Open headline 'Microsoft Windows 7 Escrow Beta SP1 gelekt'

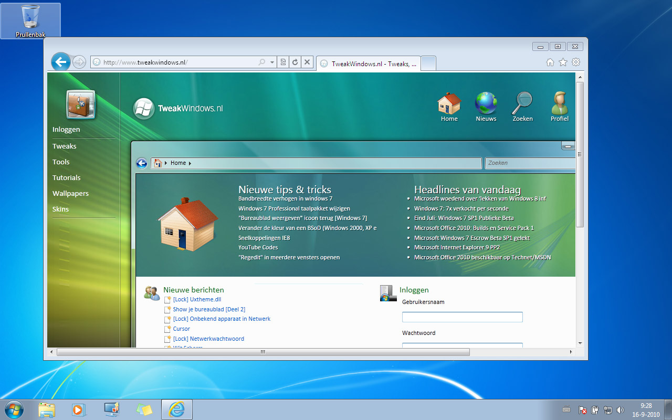point(472,238)
